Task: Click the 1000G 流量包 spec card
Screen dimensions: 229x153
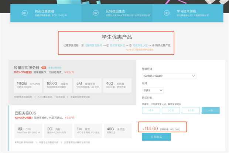Action: coord(58,85)
